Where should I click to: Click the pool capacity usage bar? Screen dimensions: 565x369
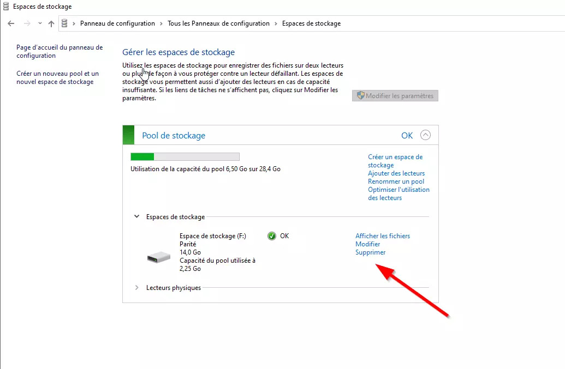point(185,157)
